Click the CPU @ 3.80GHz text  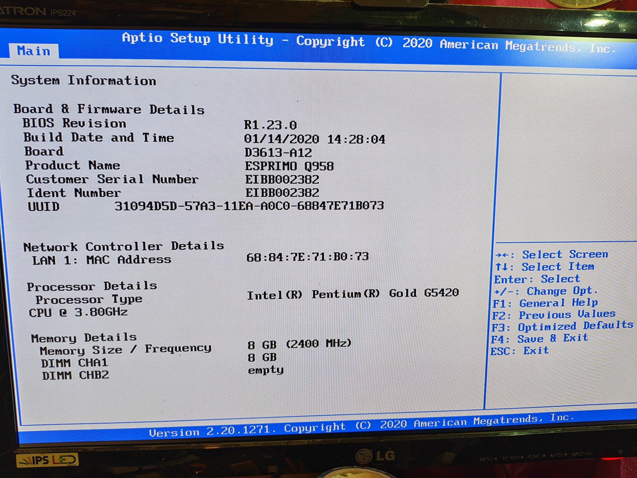tap(78, 312)
